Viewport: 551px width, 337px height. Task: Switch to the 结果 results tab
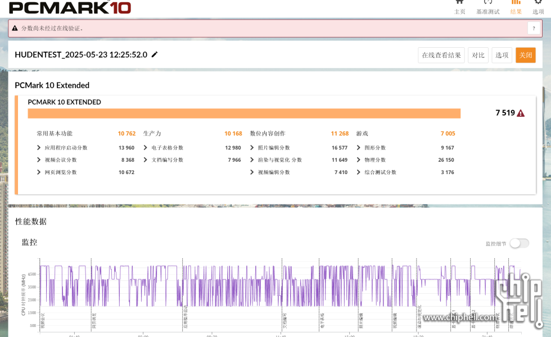516,8
